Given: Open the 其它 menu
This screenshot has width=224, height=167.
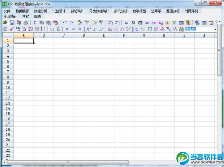Looking at the screenshot, I should pos(26,16).
